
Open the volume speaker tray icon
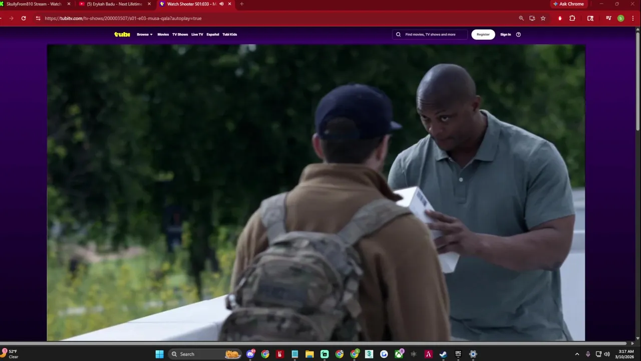pos(607,354)
